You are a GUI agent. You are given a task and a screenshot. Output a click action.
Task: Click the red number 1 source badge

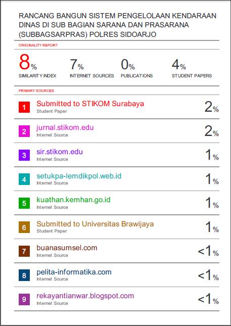point(24,107)
